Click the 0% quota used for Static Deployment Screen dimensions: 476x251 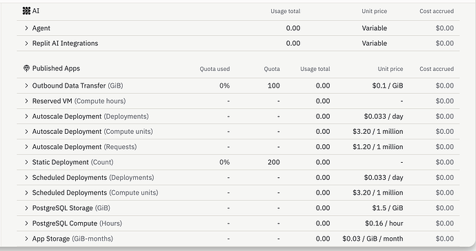coord(224,162)
